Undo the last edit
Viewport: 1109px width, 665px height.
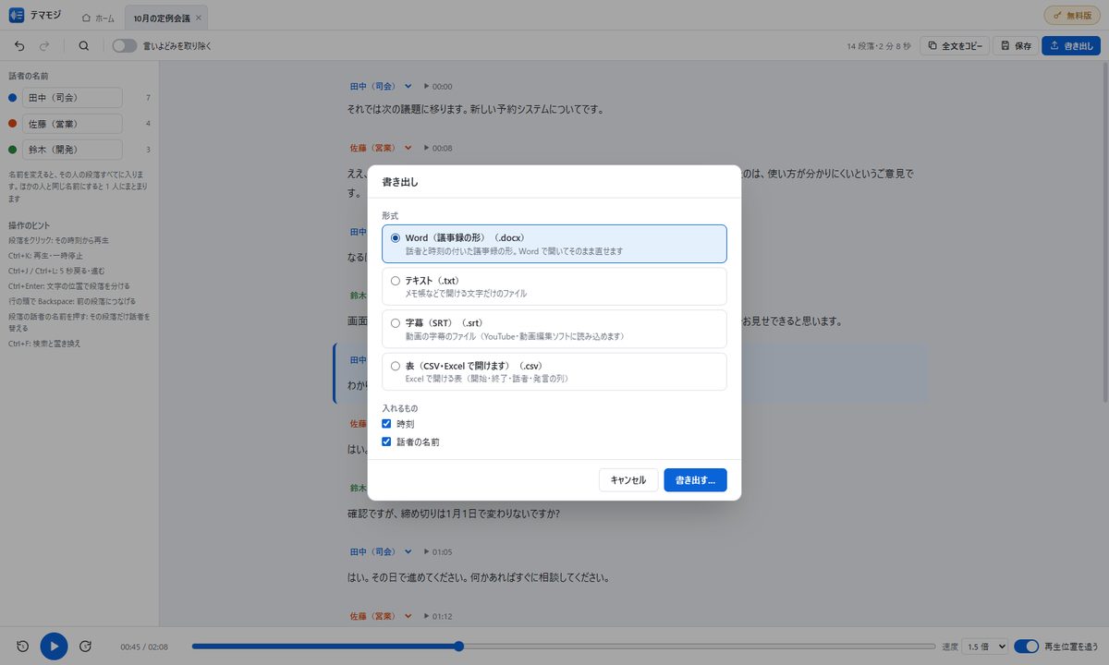(19, 45)
